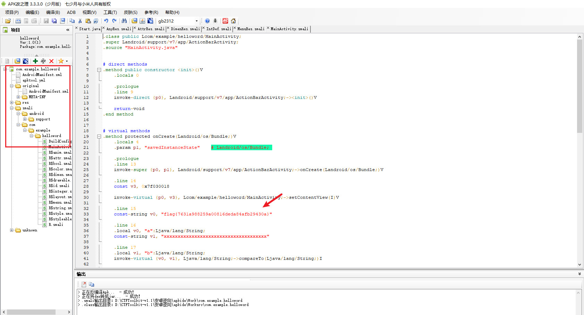Collapse the smali folder node
This screenshot has height=315, width=584.
[x=12, y=108]
